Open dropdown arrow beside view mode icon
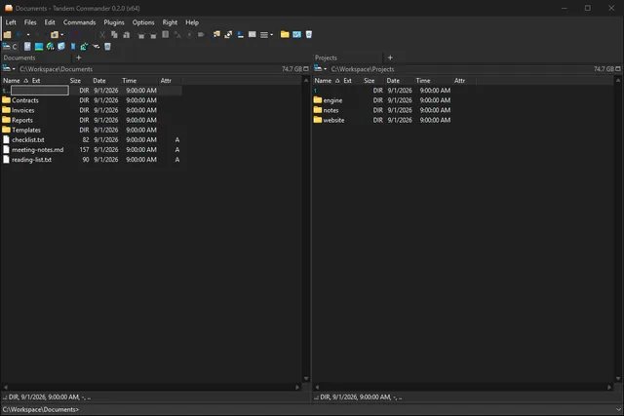The width and height of the screenshot is (624, 416). coord(272,35)
